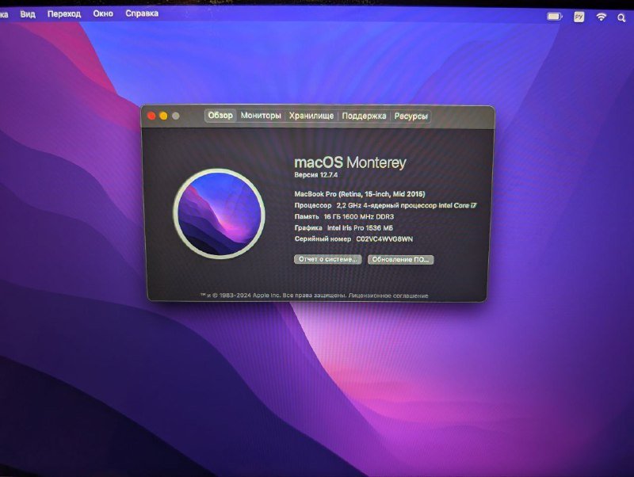
Task: Open the Хранилище tab
Action: (x=312, y=116)
